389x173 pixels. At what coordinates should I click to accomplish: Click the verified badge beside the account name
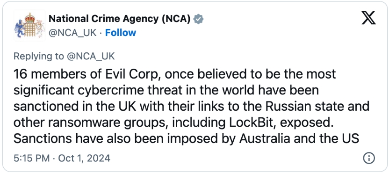tap(198, 19)
